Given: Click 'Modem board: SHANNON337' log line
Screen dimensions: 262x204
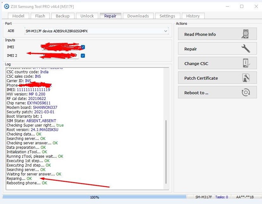Looking at the screenshot, I should [32, 107].
